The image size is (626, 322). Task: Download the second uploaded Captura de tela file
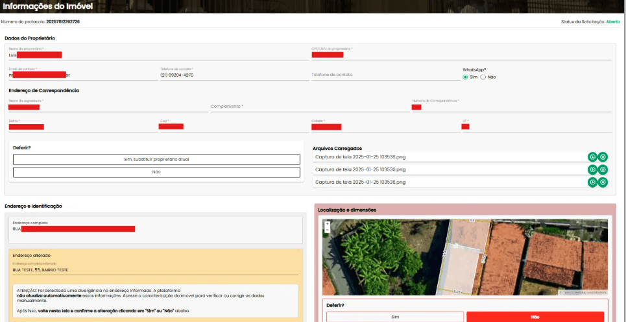click(x=592, y=169)
